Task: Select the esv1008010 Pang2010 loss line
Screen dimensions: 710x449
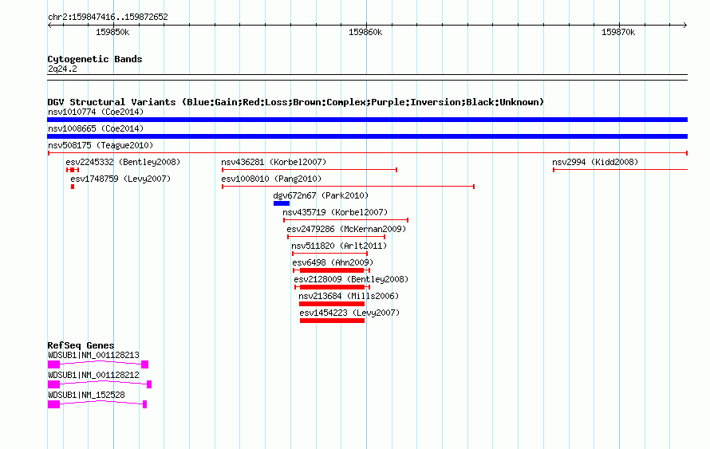Action: click(x=348, y=187)
